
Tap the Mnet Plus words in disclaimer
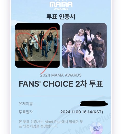point(53,122)
